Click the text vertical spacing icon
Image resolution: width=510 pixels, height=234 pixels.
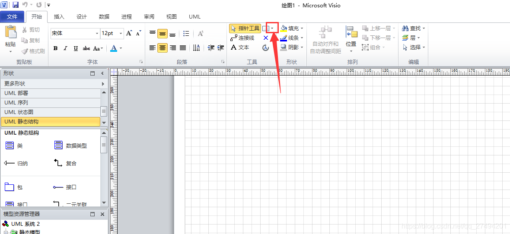point(197,48)
